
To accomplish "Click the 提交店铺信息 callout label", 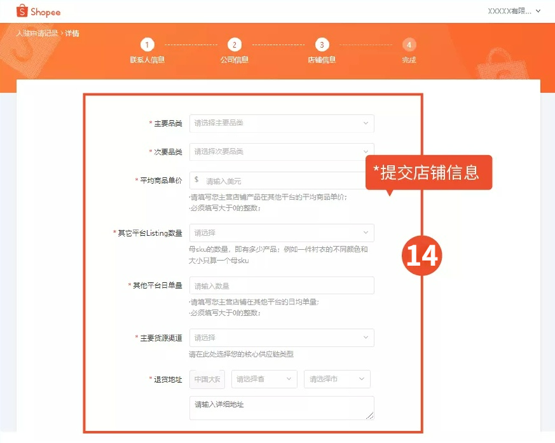I will 428,172.
